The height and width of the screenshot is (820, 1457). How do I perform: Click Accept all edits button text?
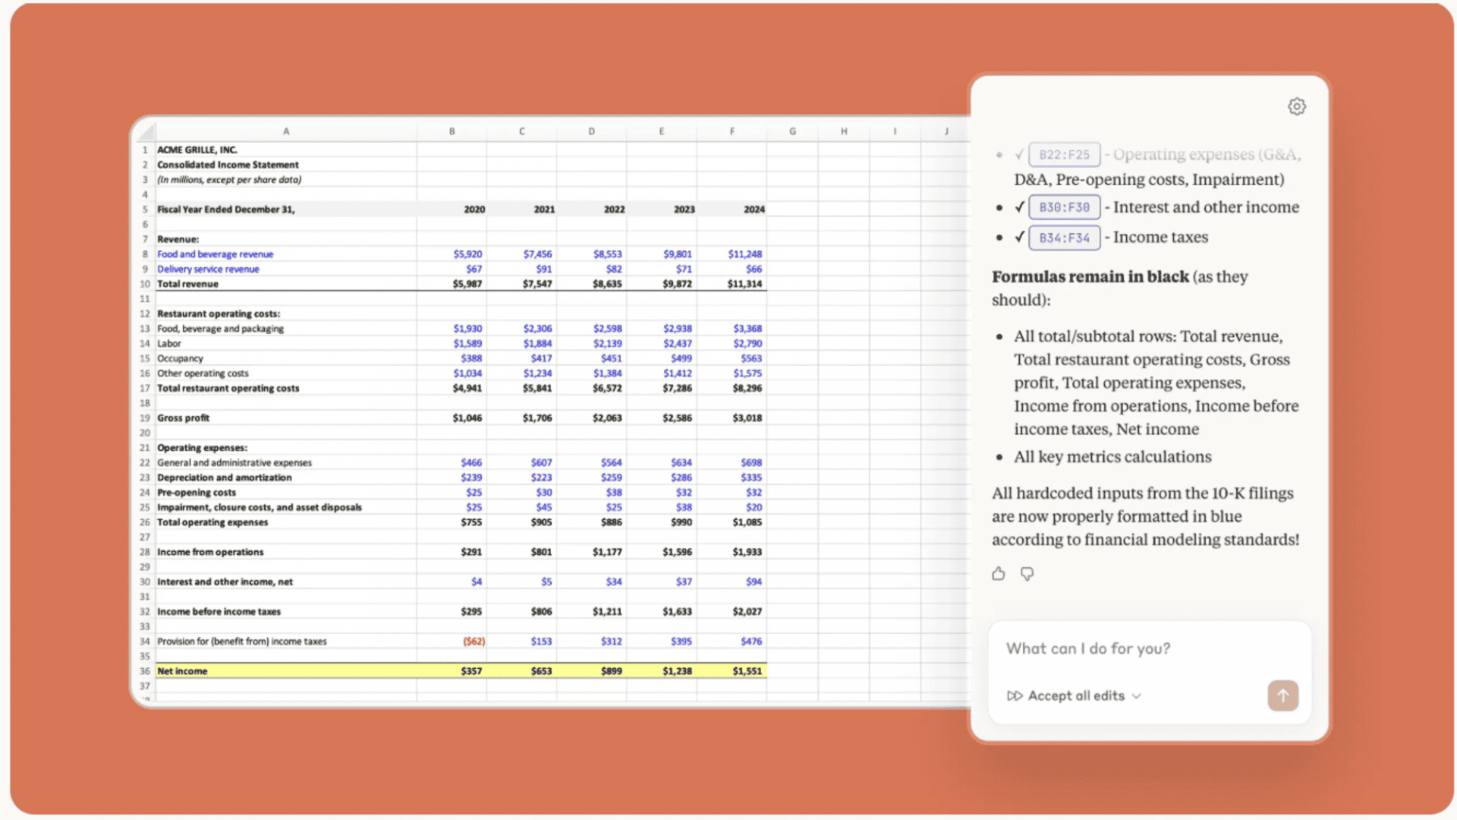[x=1076, y=696]
